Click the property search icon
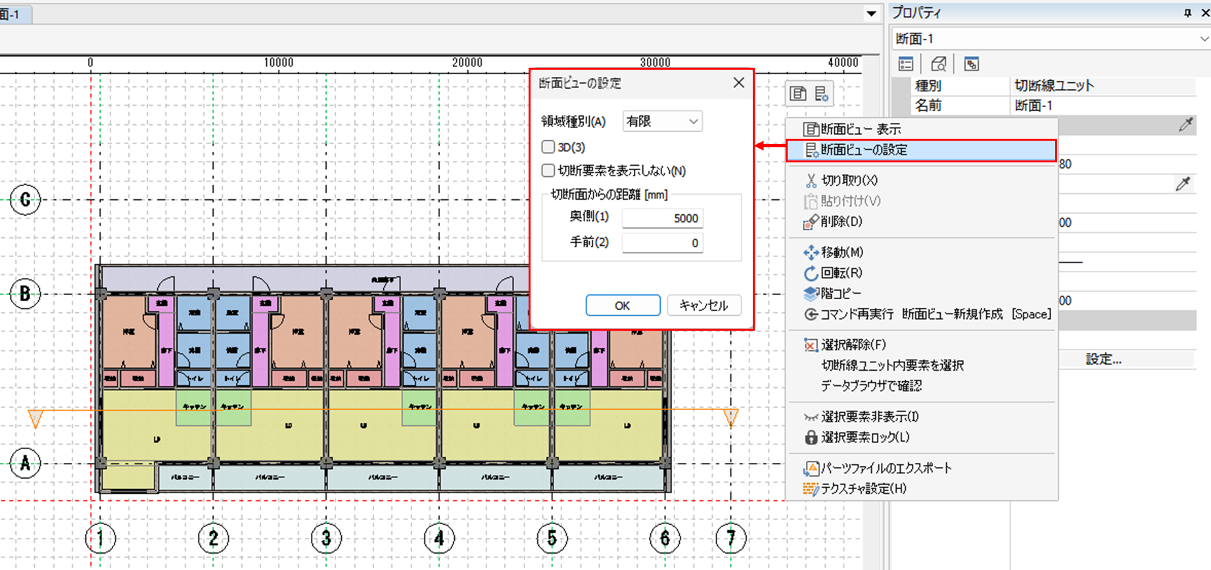The image size is (1211, 570). click(938, 64)
